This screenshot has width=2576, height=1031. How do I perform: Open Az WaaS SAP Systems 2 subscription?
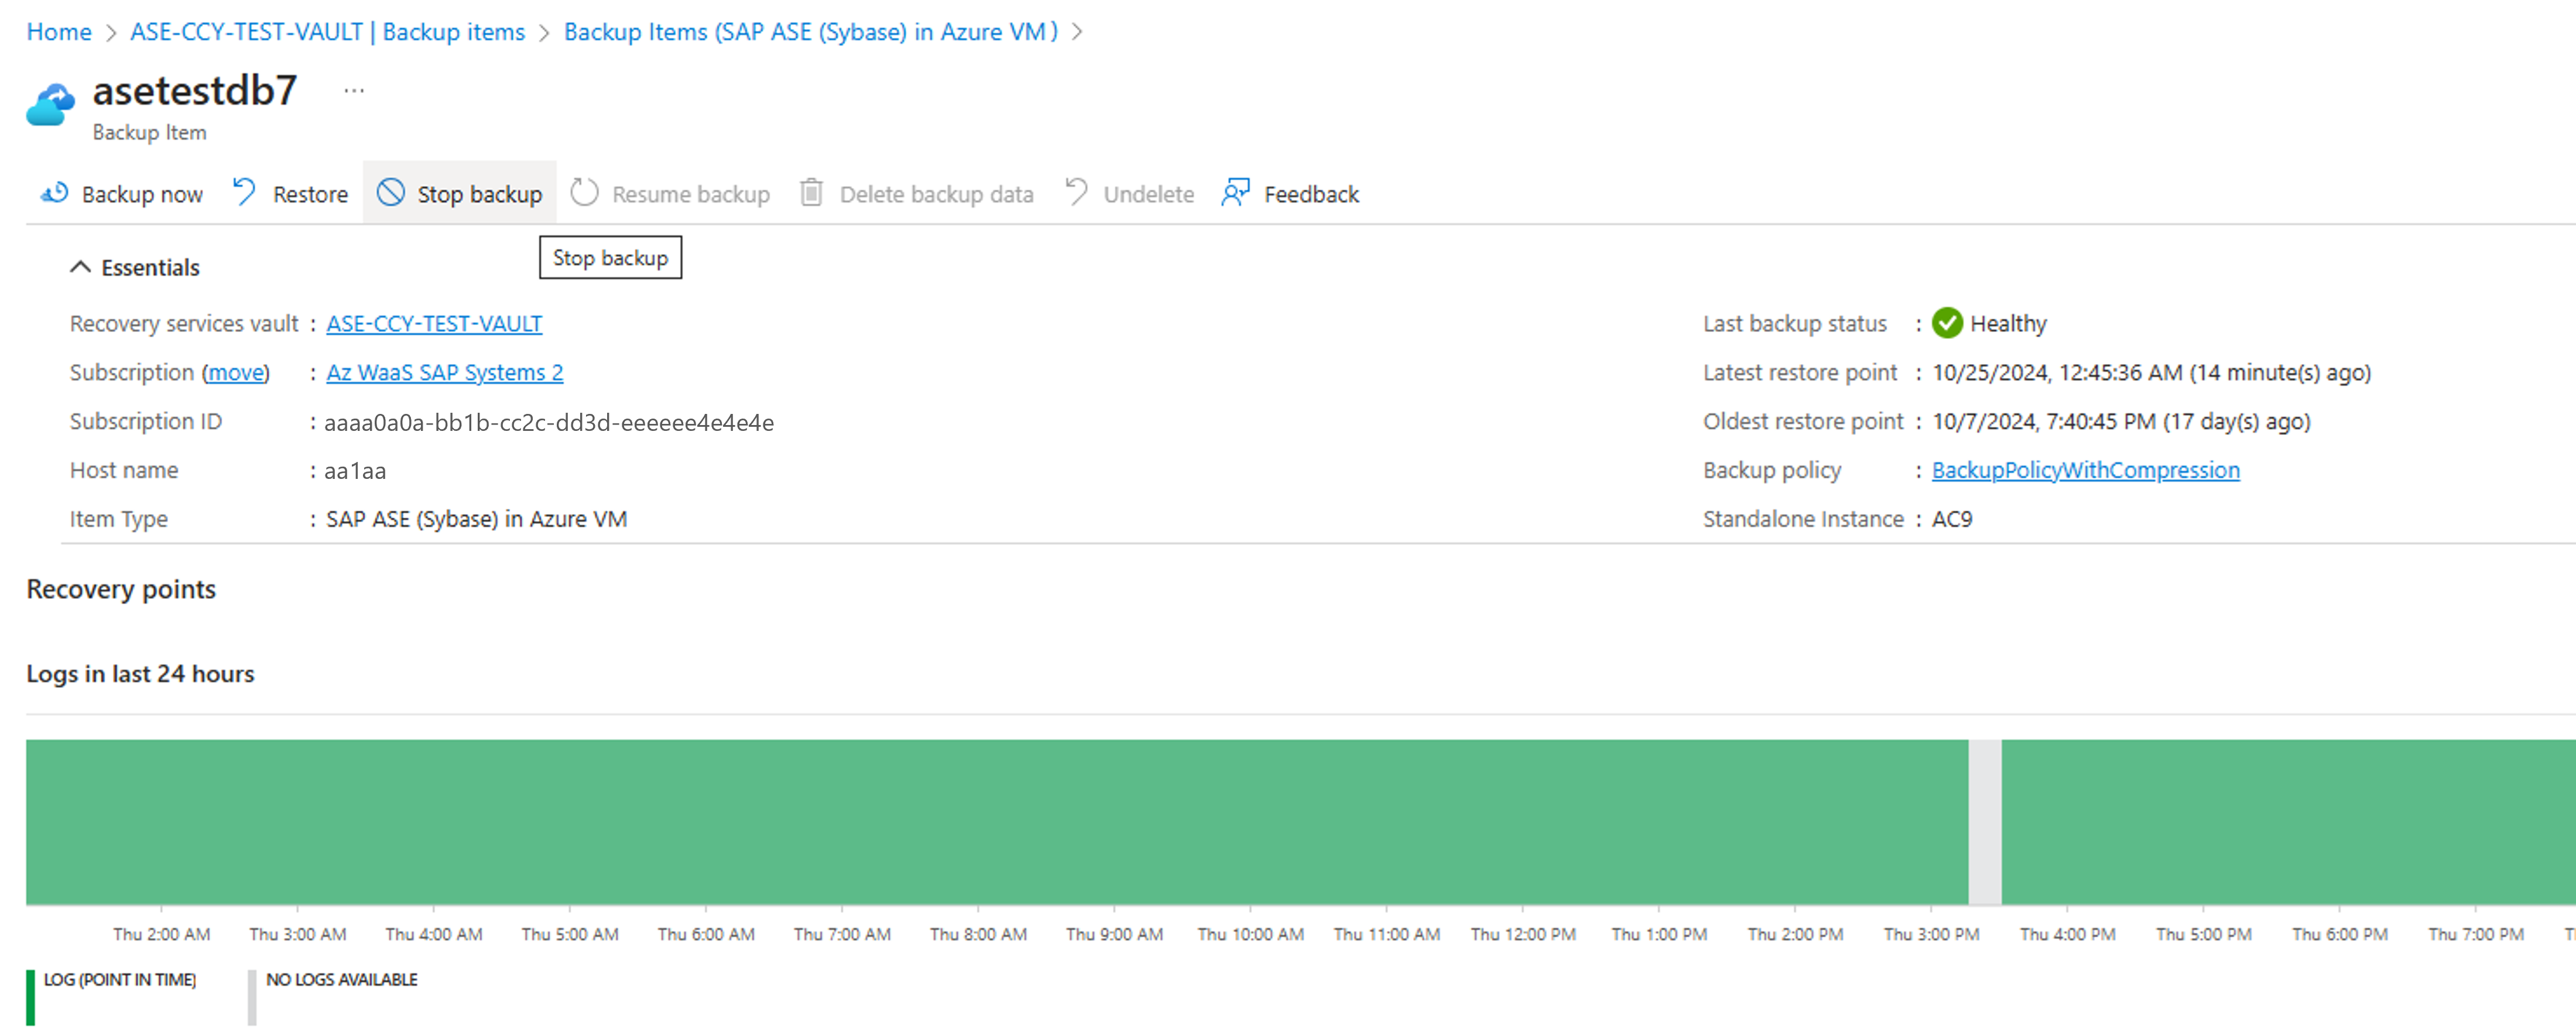[444, 373]
